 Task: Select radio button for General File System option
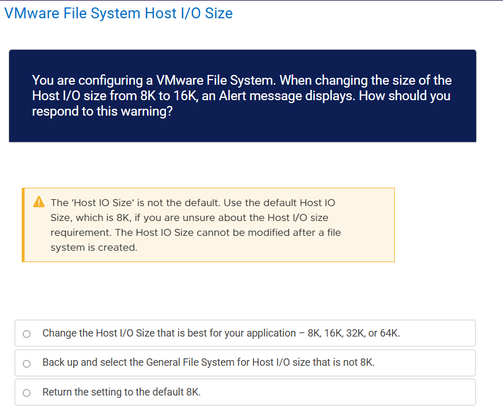click(x=26, y=363)
